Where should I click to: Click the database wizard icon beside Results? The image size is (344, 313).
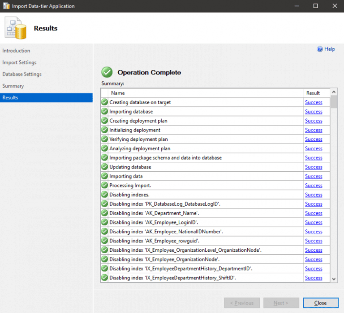tap(16, 28)
